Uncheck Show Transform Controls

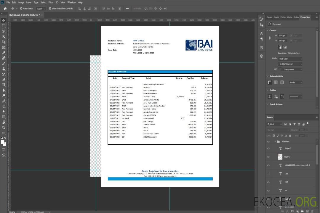50,9
